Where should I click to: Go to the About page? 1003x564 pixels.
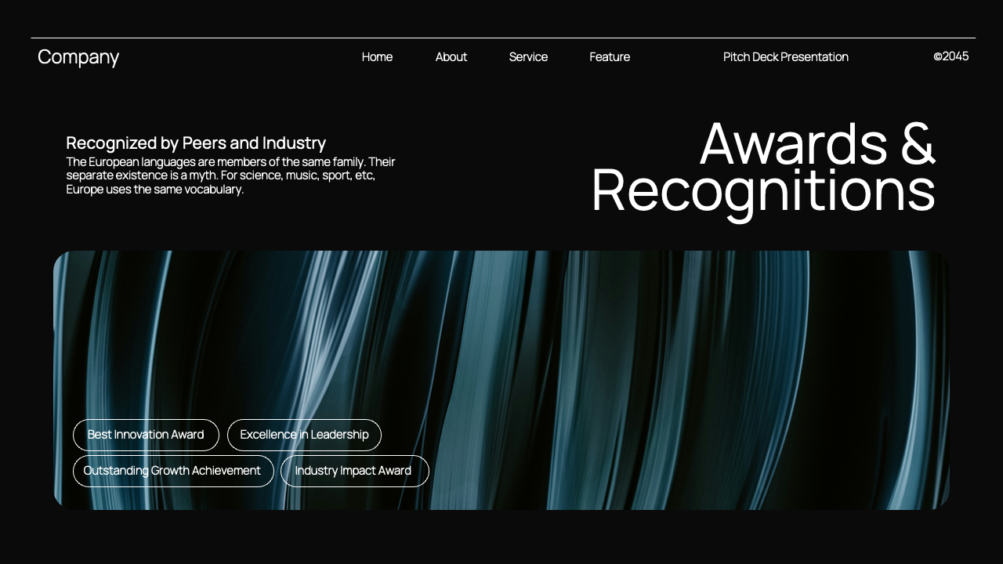451,57
